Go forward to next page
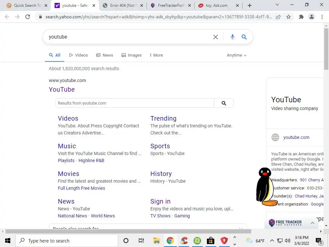This screenshot has width=329, height=247. [x=17, y=17]
